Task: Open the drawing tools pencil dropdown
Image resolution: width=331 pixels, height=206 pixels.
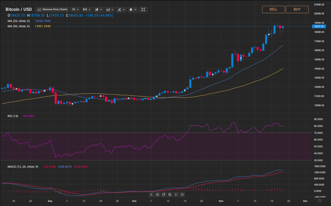Action: (x=121, y=9)
